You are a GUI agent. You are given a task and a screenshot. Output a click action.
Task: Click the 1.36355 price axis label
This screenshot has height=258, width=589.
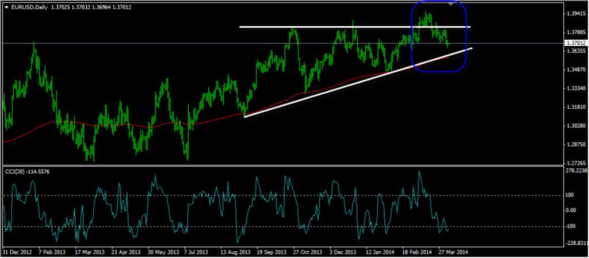pyautogui.click(x=575, y=51)
